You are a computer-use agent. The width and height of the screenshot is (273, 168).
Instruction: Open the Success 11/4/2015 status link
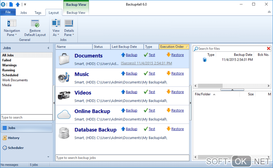coord(146,63)
